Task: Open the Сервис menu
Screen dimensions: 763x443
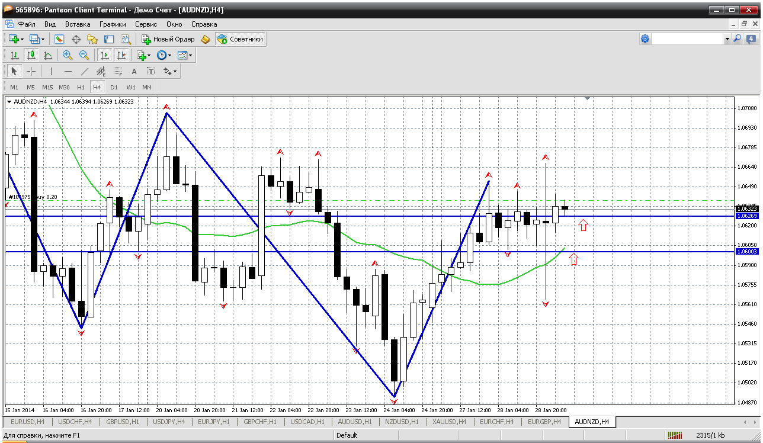Action: pyautogui.click(x=146, y=24)
